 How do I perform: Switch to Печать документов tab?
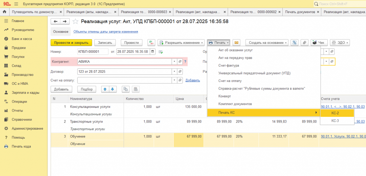tap(300, 12)
